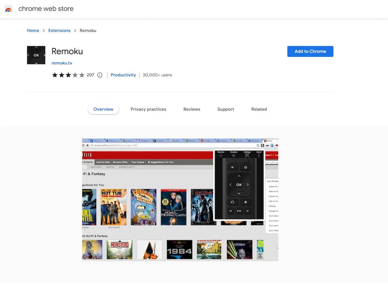Viewport: 388px width, 293px height.
Task: Open the Productivity category link
Action: pyautogui.click(x=123, y=75)
